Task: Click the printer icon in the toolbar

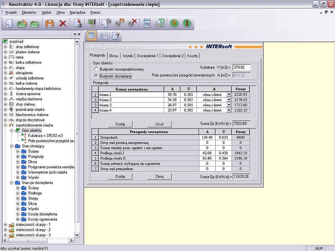Action: point(160,23)
